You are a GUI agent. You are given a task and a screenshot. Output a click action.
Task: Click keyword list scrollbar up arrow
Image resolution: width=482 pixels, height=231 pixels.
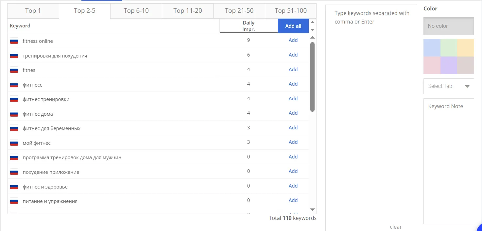(312, 38)
